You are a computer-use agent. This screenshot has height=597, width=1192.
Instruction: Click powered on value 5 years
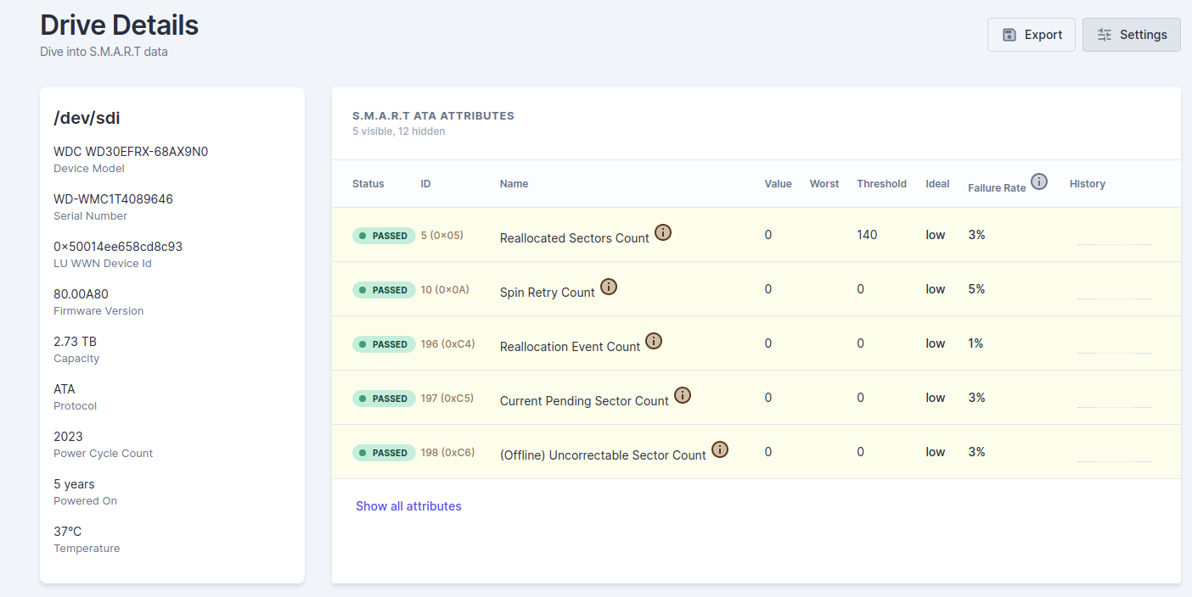pyautogui.click(x=74, y=484)
